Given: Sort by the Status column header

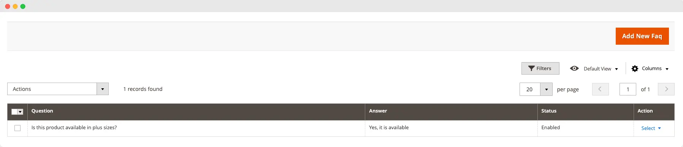Looking at the screenshot, I should point(549,111).
